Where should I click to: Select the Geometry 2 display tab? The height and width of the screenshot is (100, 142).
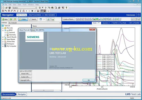pos(106,23)
